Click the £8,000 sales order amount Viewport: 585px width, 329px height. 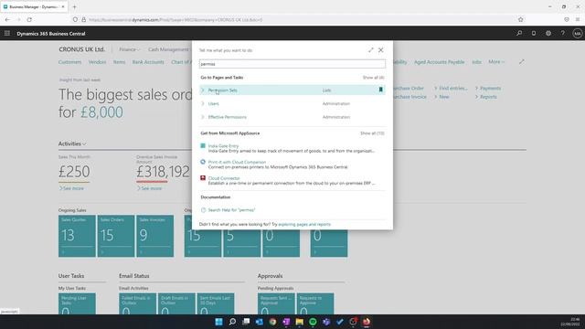[x=101, y=111]
